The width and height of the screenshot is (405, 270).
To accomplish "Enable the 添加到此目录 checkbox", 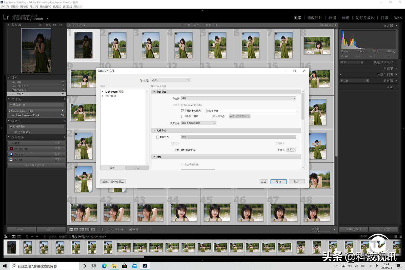I will (183, 116).
